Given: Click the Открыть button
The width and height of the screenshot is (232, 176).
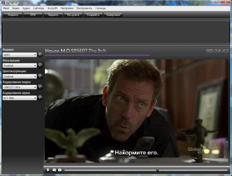Looking at the screenshot, I should [13, 15].
